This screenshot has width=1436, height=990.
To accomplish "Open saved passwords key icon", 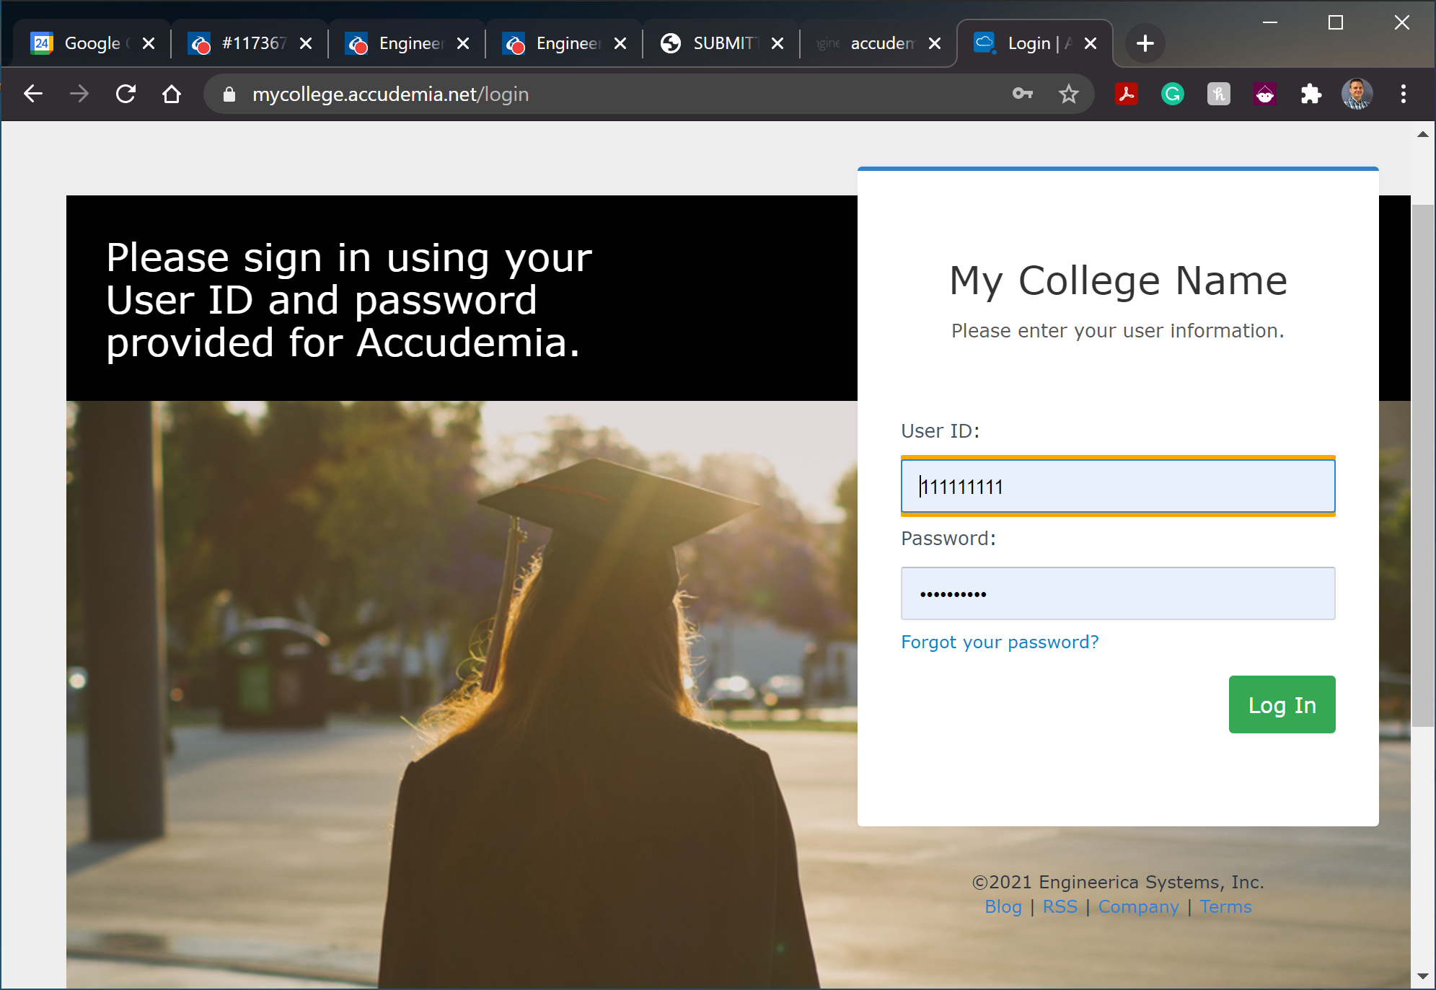I will click(1022, 94).
